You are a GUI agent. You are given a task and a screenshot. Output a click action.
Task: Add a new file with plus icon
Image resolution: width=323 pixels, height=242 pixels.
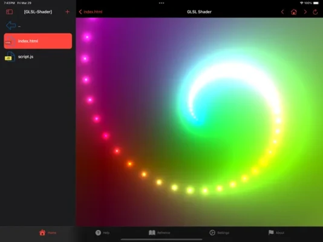point(67,11)
